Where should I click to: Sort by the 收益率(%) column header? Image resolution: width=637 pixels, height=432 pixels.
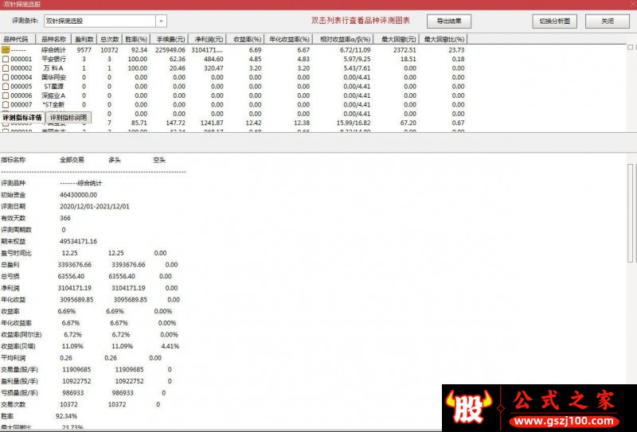(245, 40)
